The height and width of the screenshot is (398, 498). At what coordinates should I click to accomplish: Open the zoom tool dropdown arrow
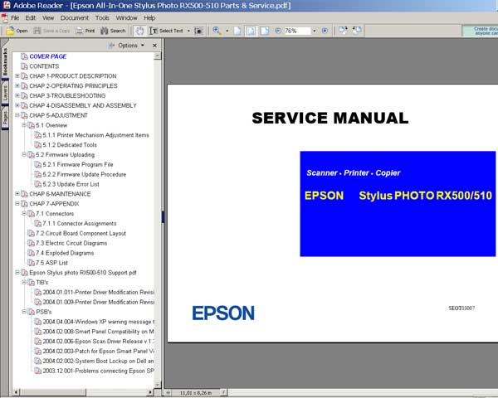(227, 31)
